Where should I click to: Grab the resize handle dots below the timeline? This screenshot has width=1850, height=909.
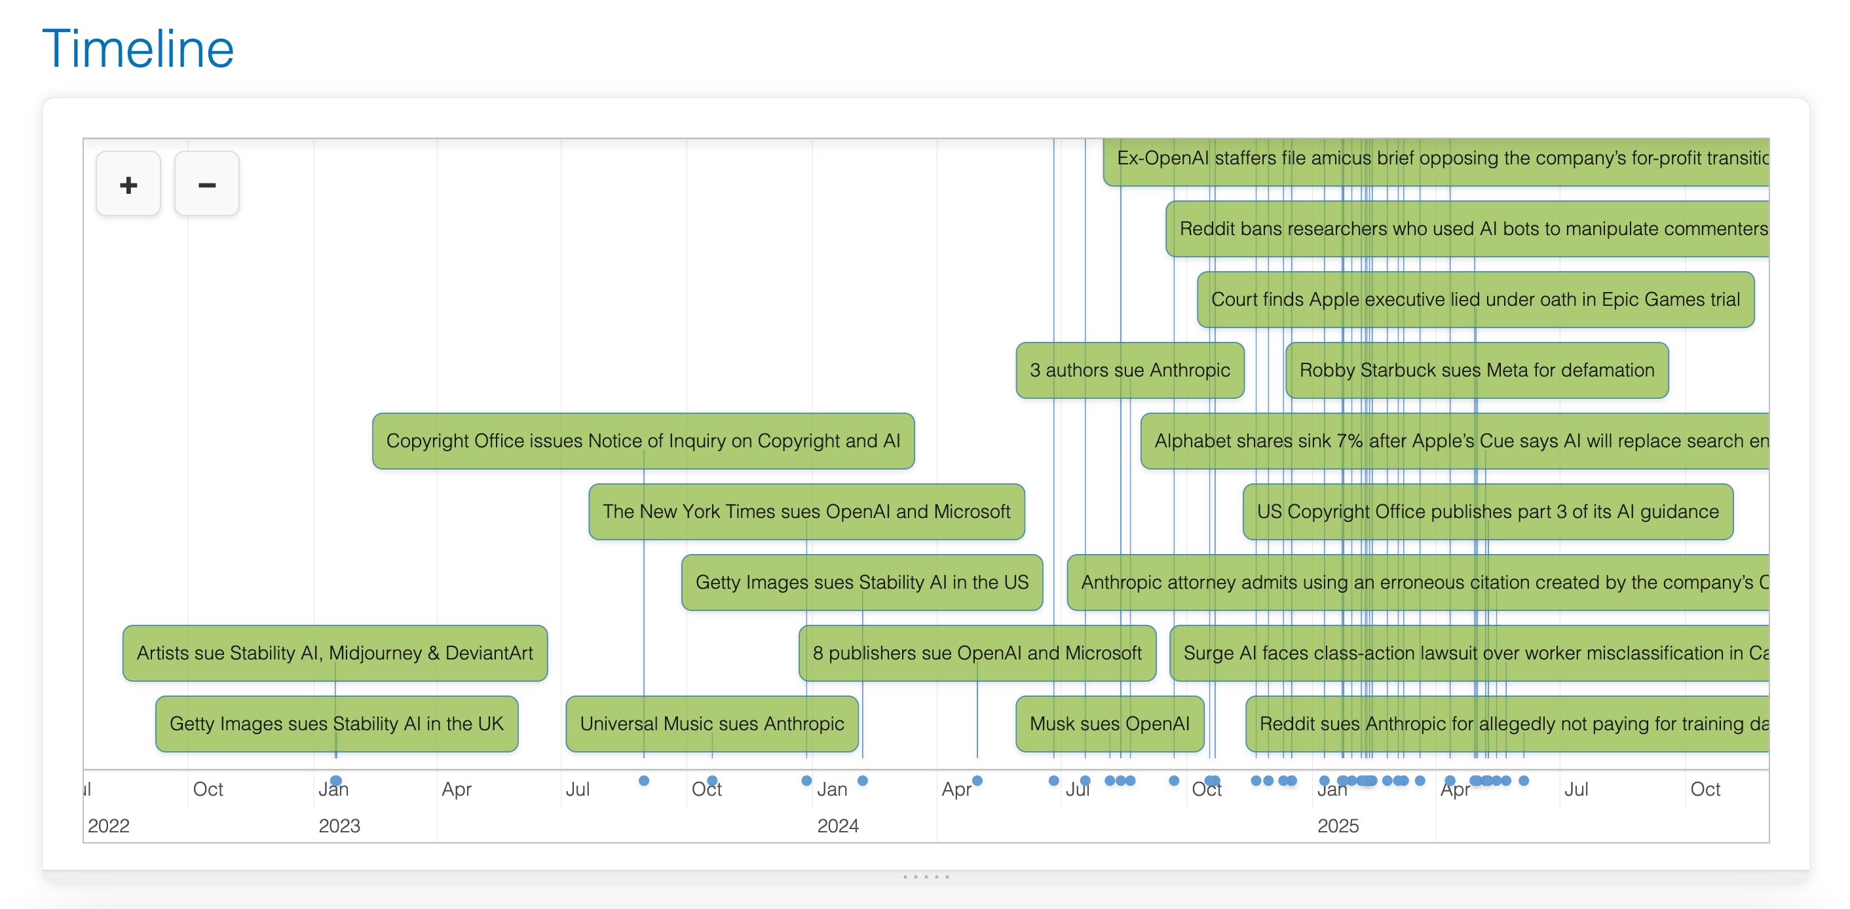click(x=925, y=877)
